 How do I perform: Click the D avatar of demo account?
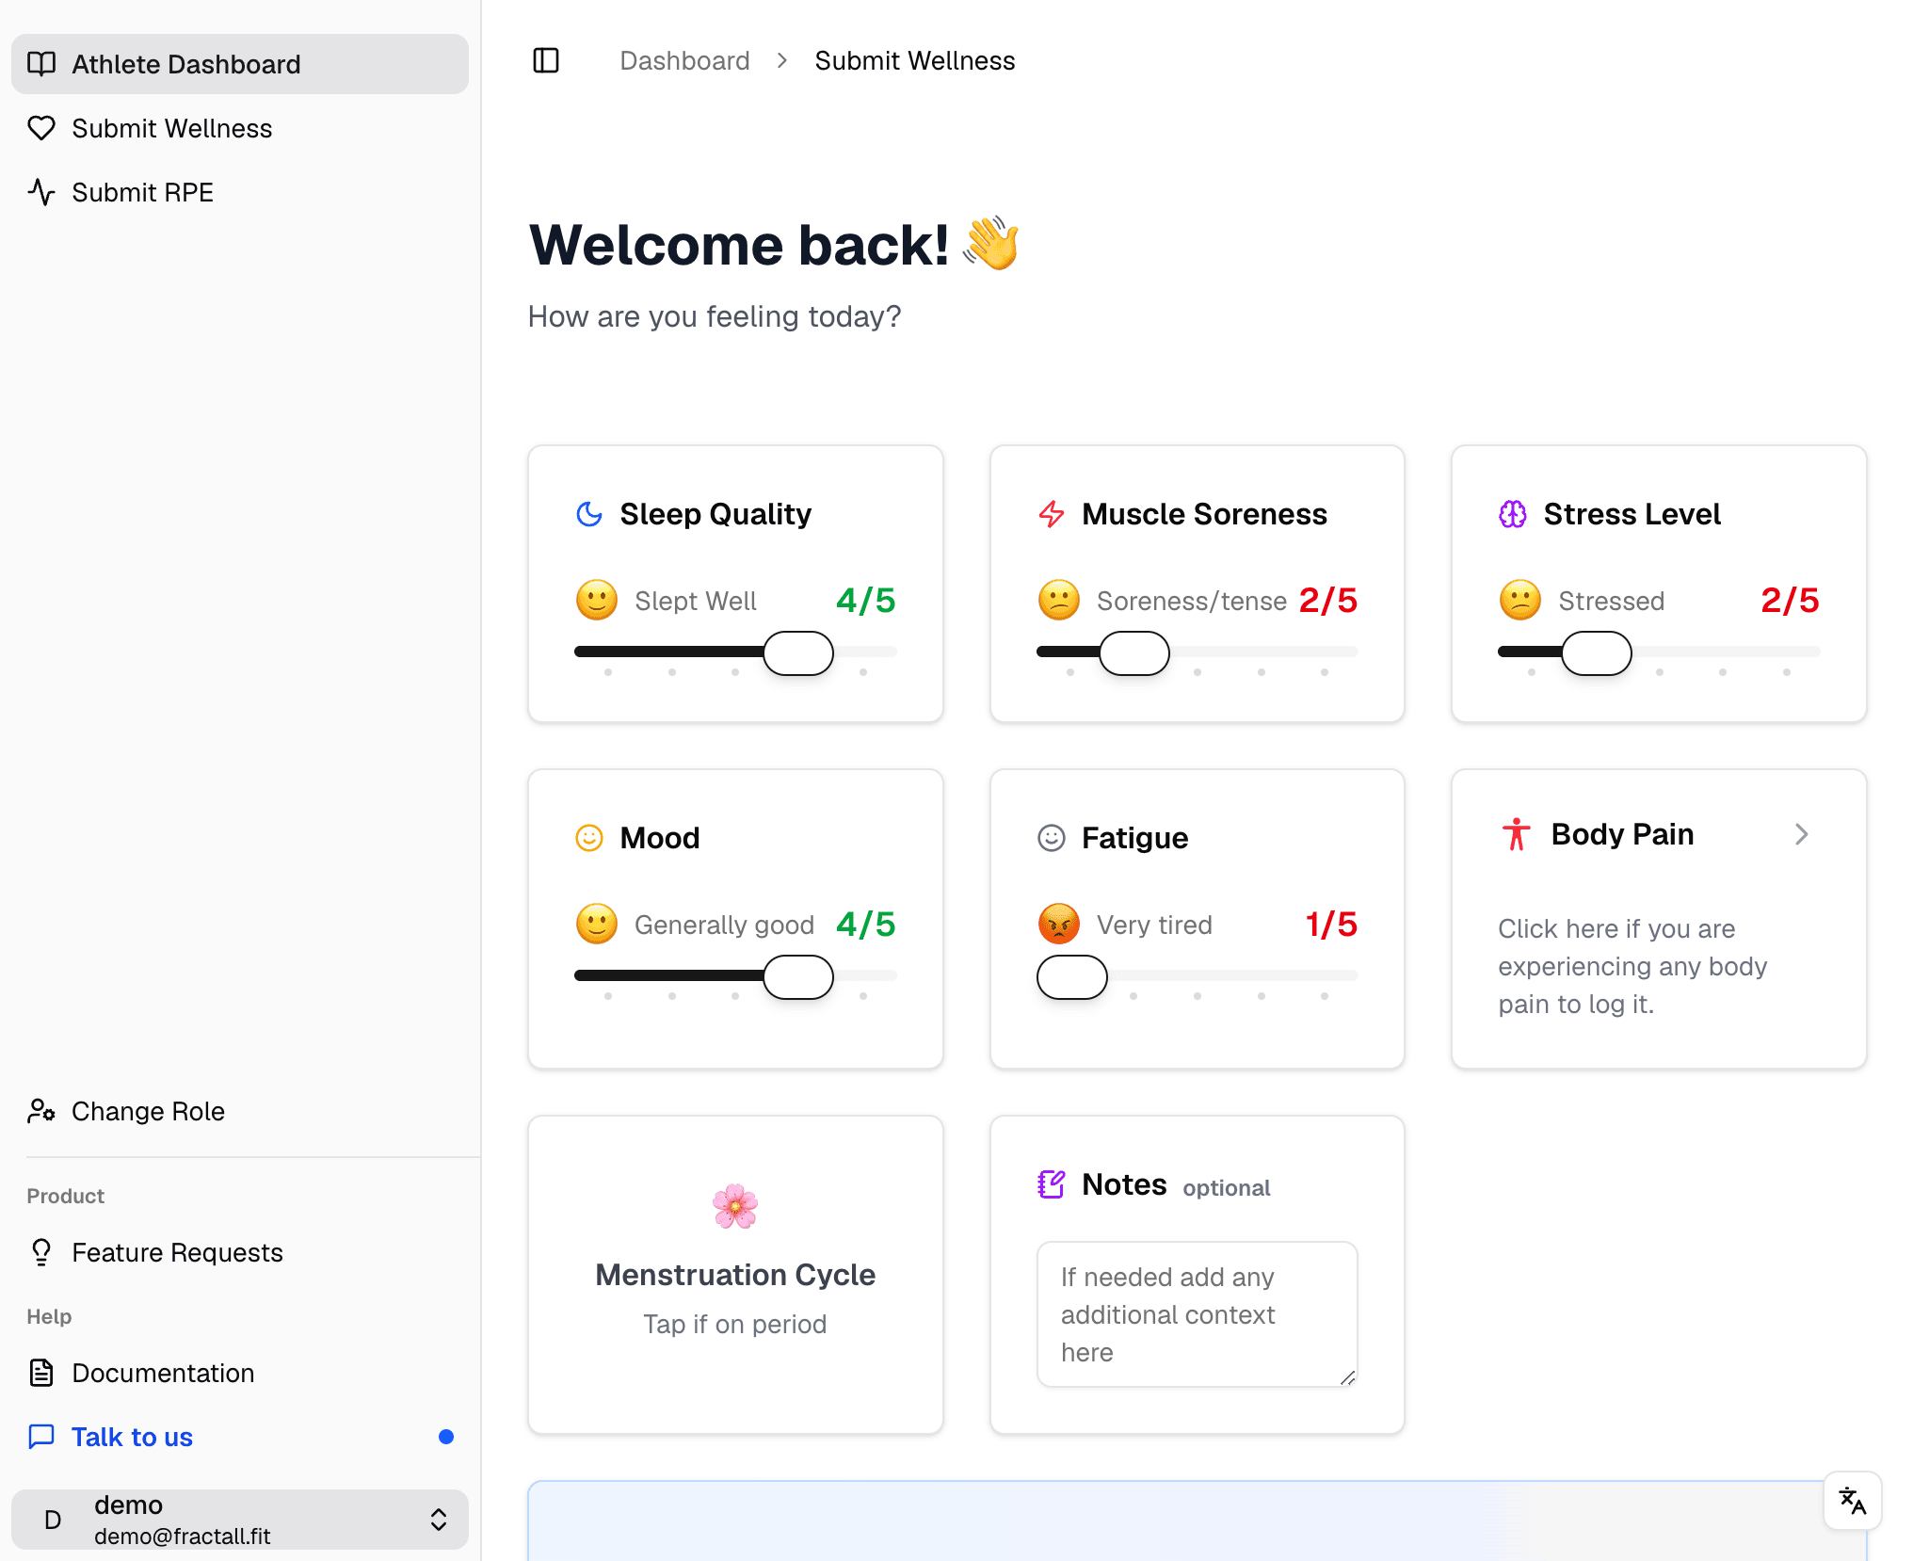point(54,1520)
